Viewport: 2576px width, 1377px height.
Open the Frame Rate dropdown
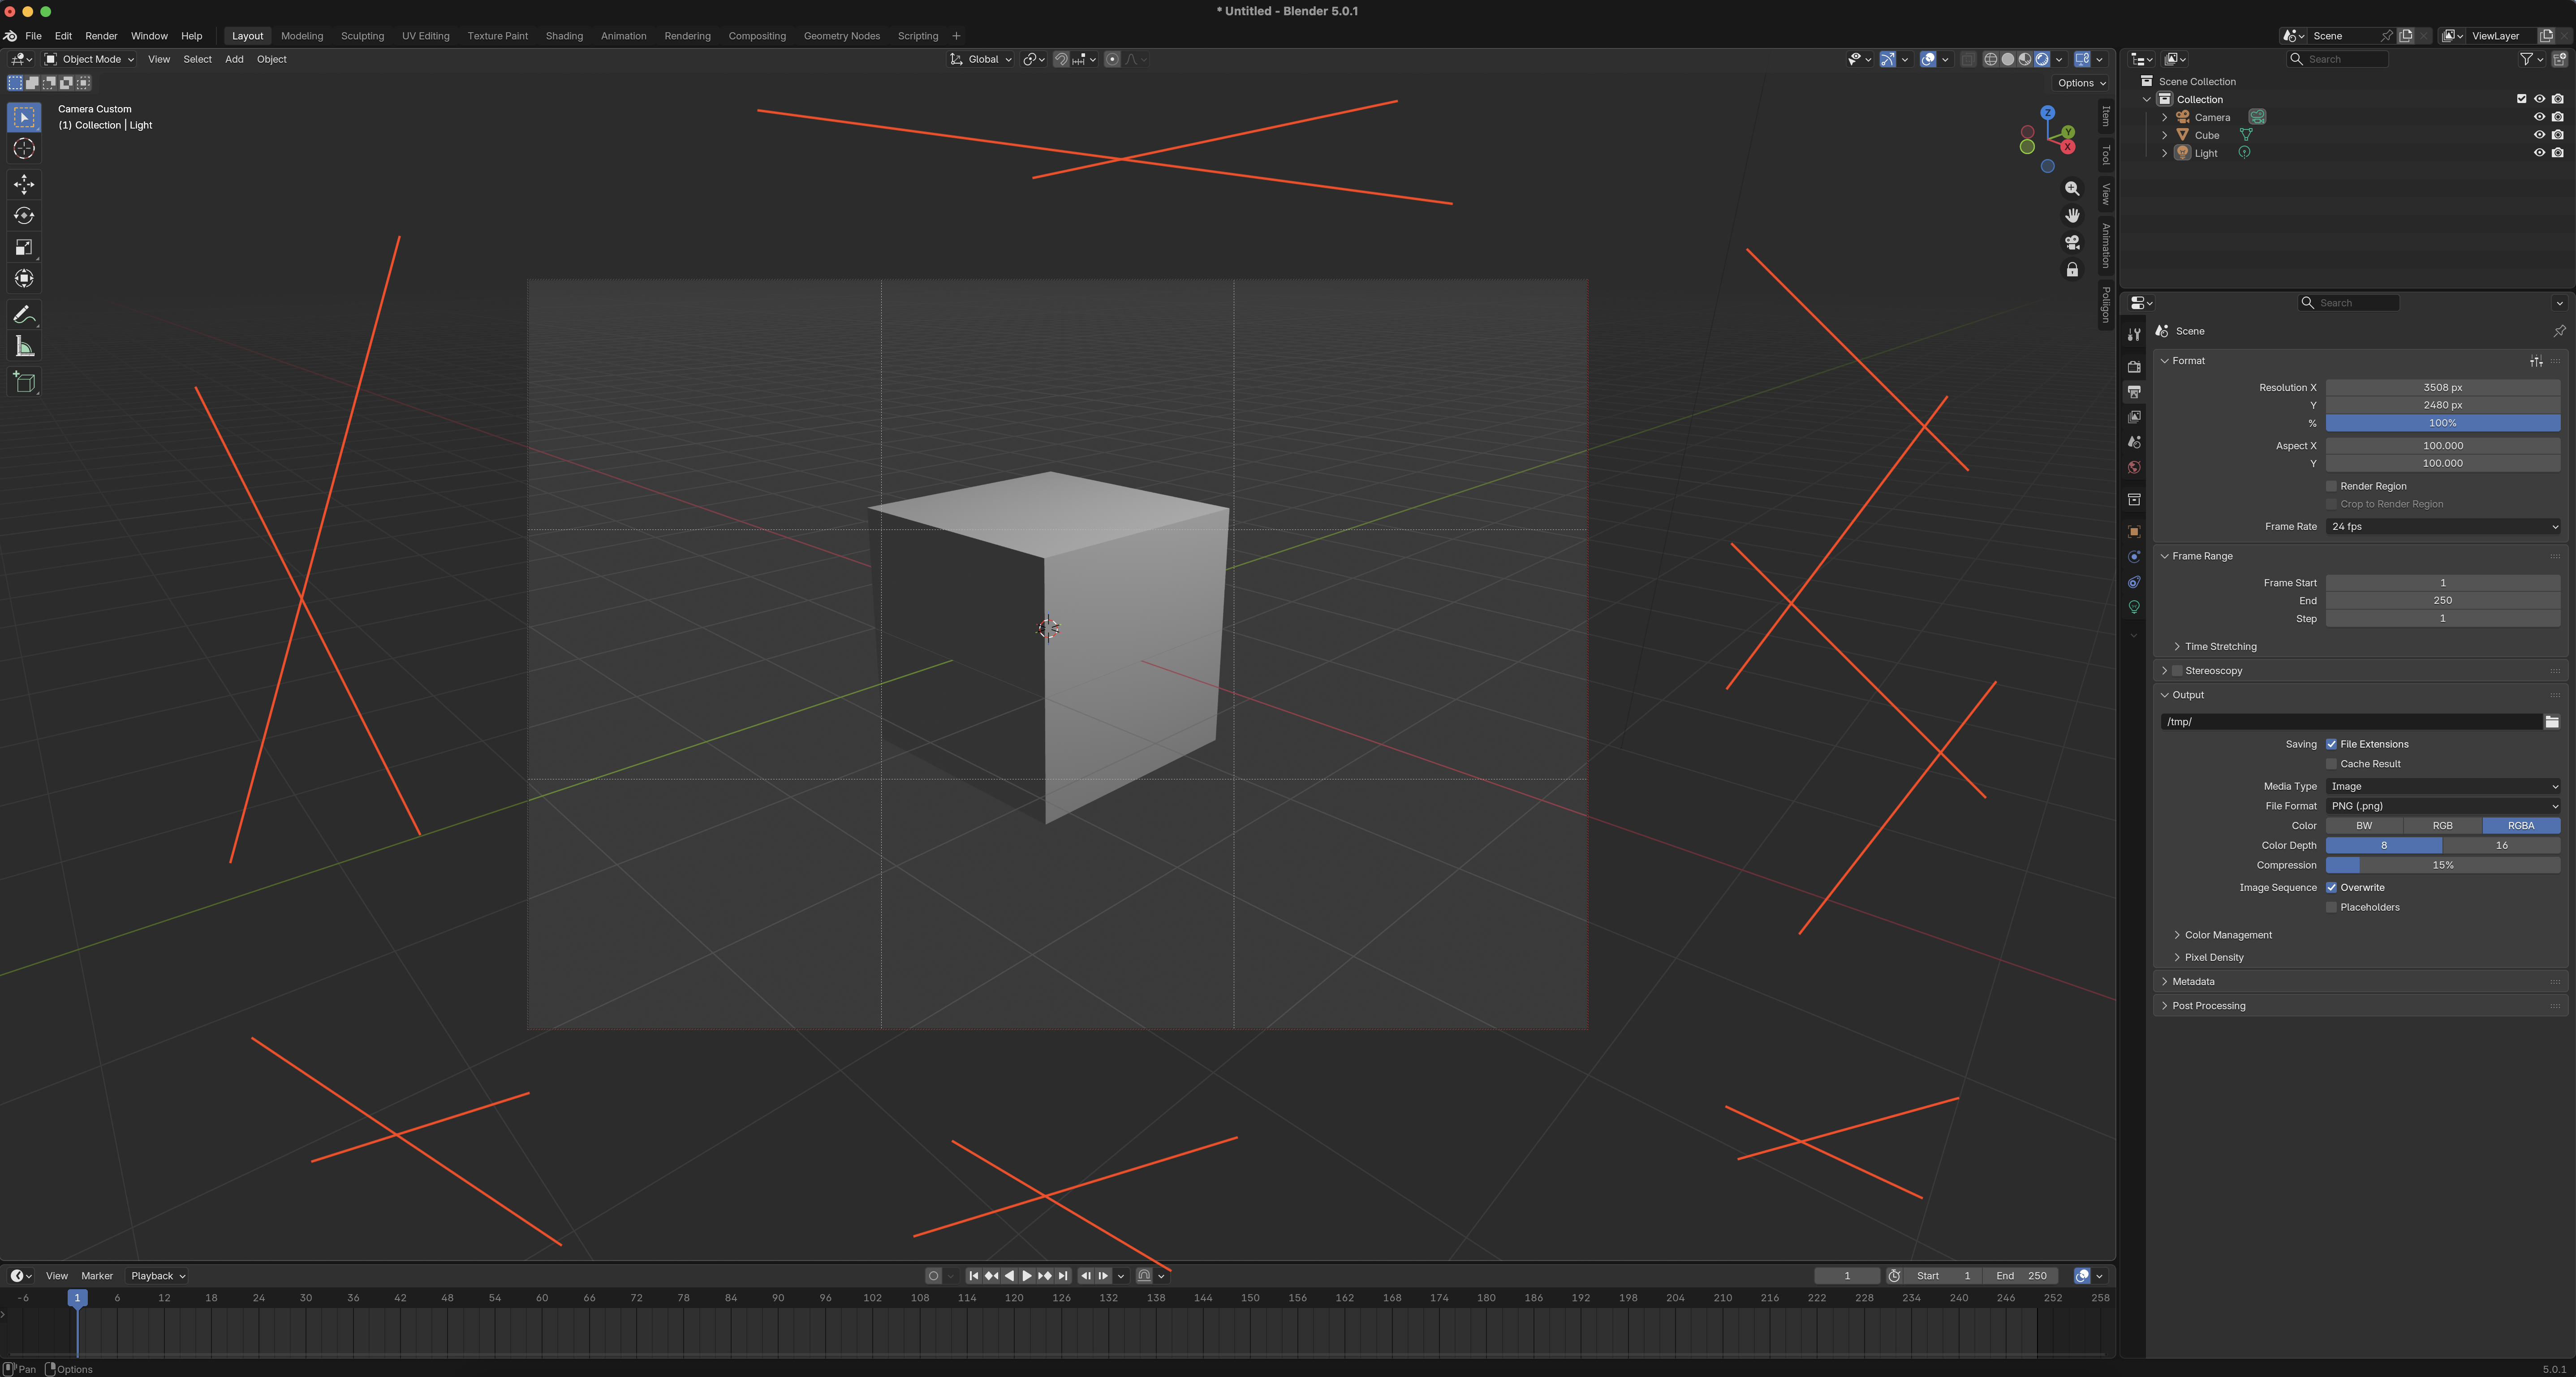tap(2442, 526)
